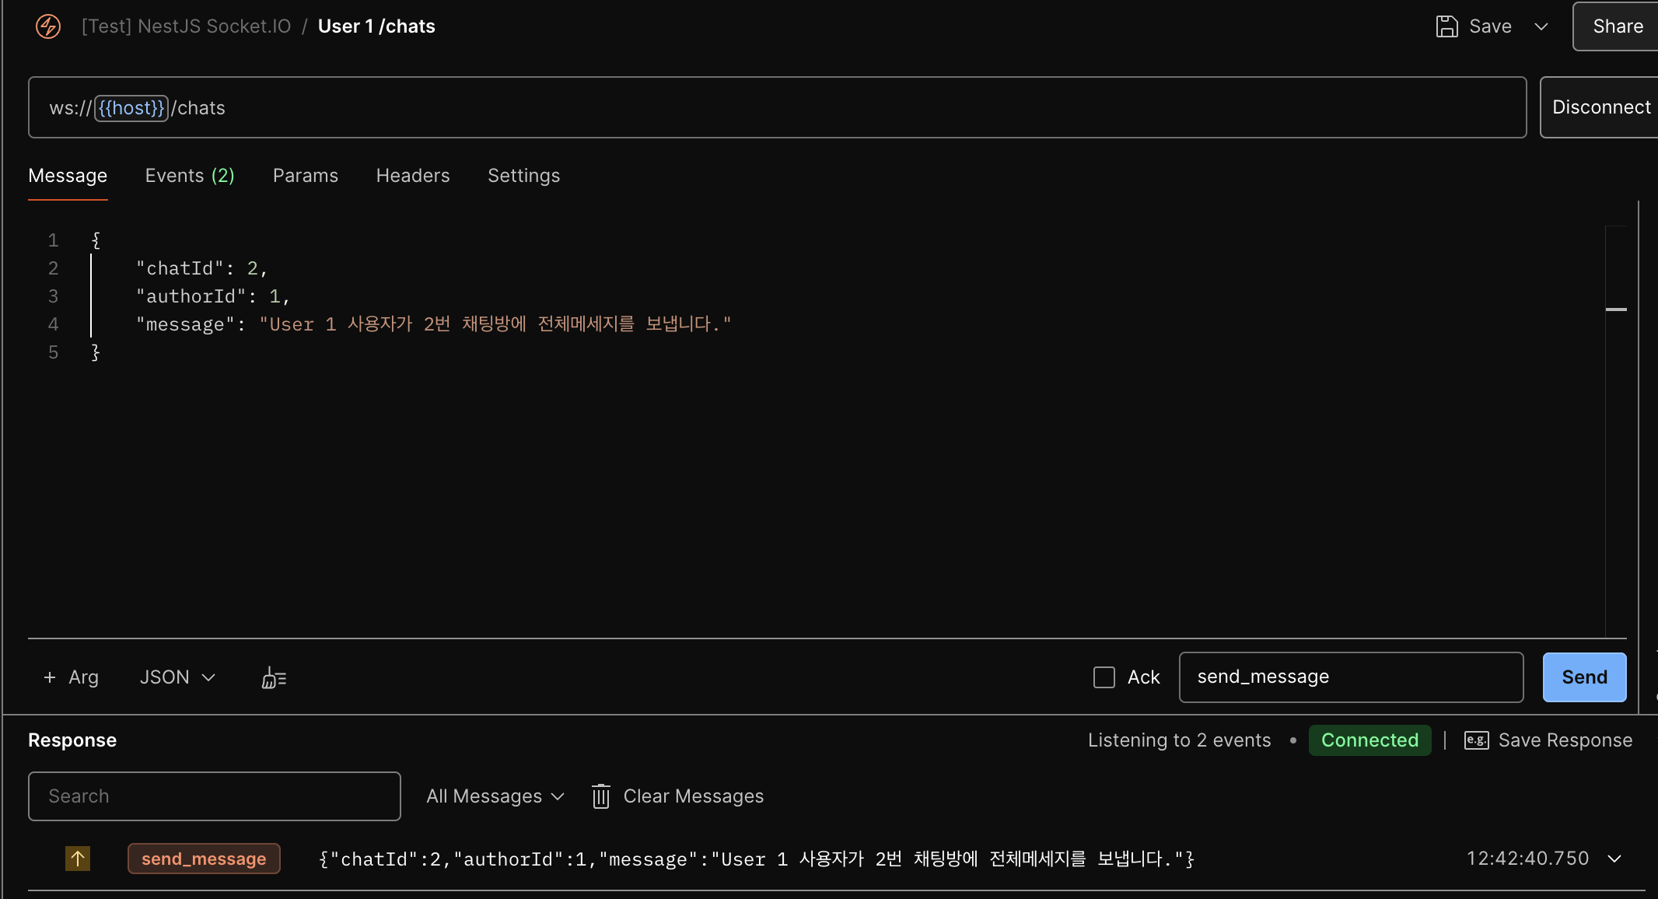The width and height of the screenshot is (1658, 899).
Task: Click the trash icon for Clear Messages
Action: tap(601, 796)
